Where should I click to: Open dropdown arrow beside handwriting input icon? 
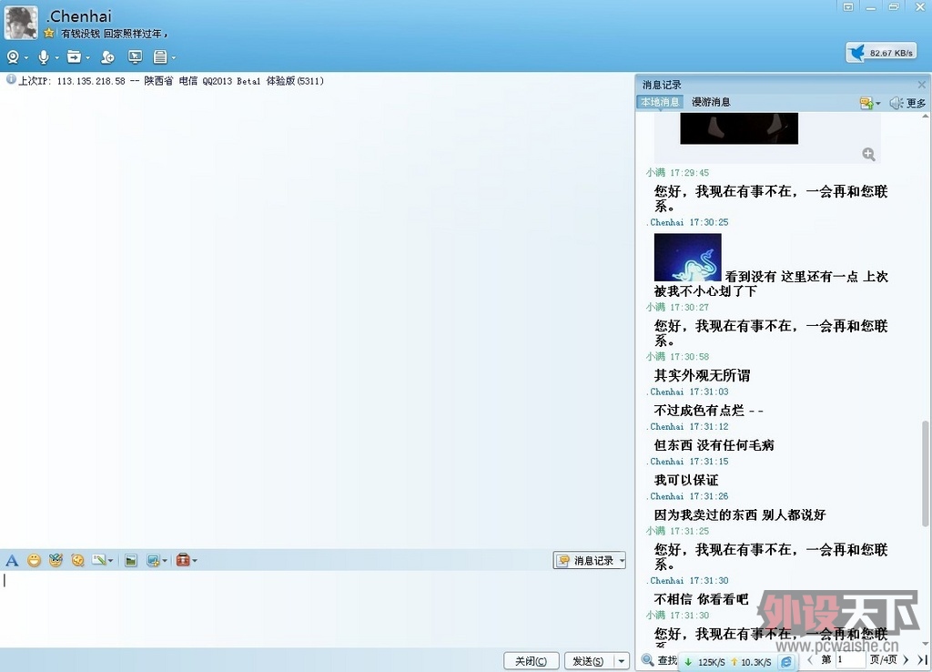pyautogui.click(x=110, y=561)
